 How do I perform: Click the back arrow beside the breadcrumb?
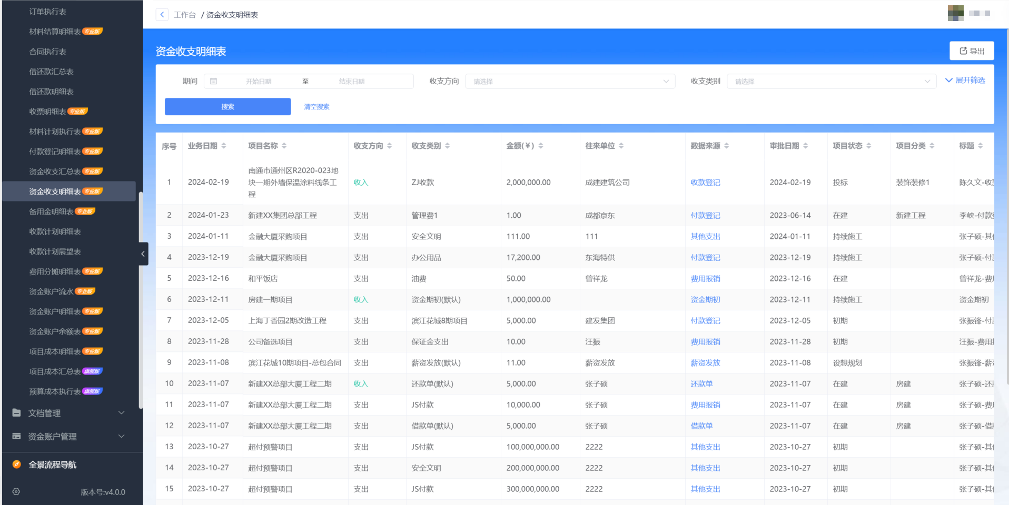tap(162, 14)
